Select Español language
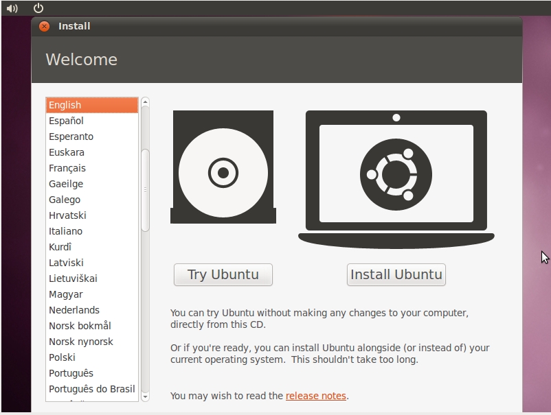The image size is (551, 415). (x=92, y=121)
